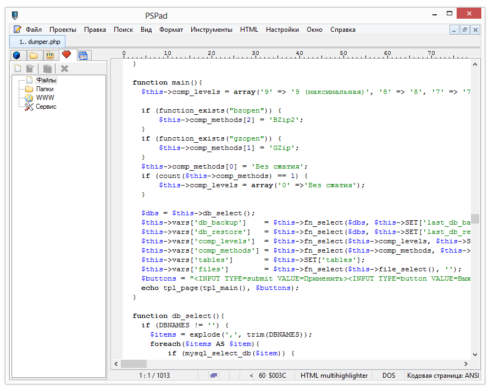
Task: Select the Сервис tree item
Action: pyautogui.click(x=46, y=107)
